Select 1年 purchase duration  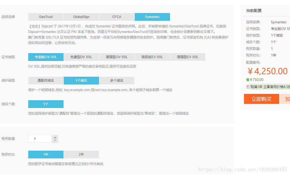(46, 155)
